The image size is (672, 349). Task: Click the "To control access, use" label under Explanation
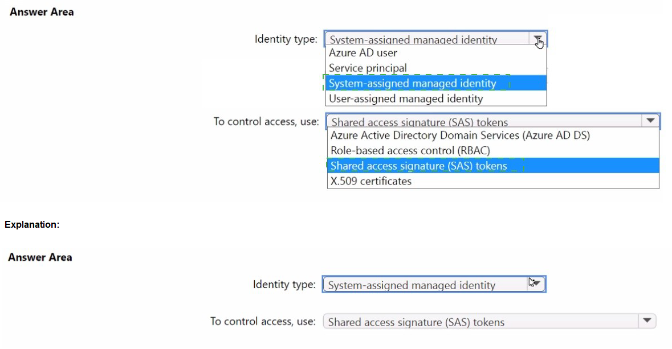pyautogui.click(x=262, y=322)
